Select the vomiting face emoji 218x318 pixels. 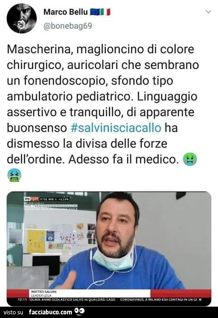14,175
